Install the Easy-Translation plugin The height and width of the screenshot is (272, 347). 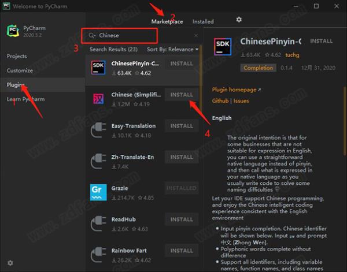[182, 126]
